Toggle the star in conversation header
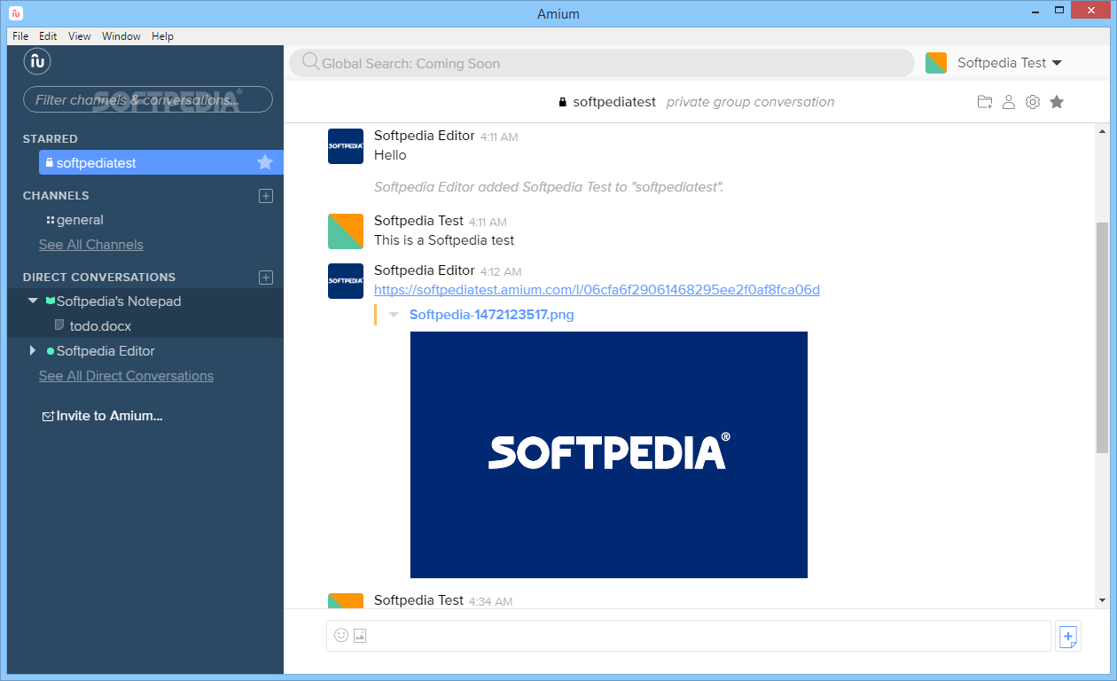The height and width of the screenshot is (681, 1117). tap(1057, 102)
